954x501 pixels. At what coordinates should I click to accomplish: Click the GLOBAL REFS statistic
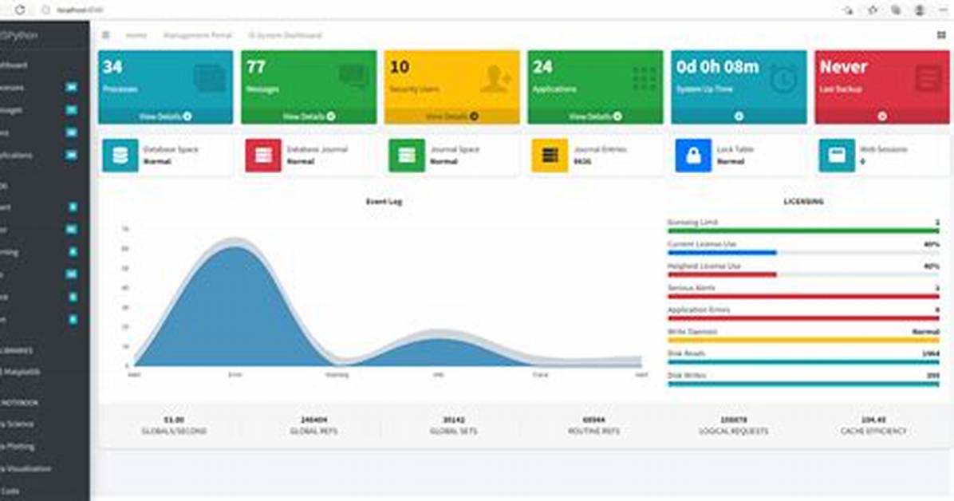click(x=314, y=425)
